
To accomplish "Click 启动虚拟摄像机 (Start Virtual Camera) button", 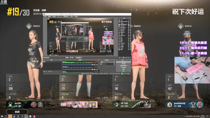I will [123, 66].
